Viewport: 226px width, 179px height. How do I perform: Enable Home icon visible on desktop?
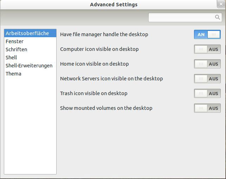pos(207,64)
